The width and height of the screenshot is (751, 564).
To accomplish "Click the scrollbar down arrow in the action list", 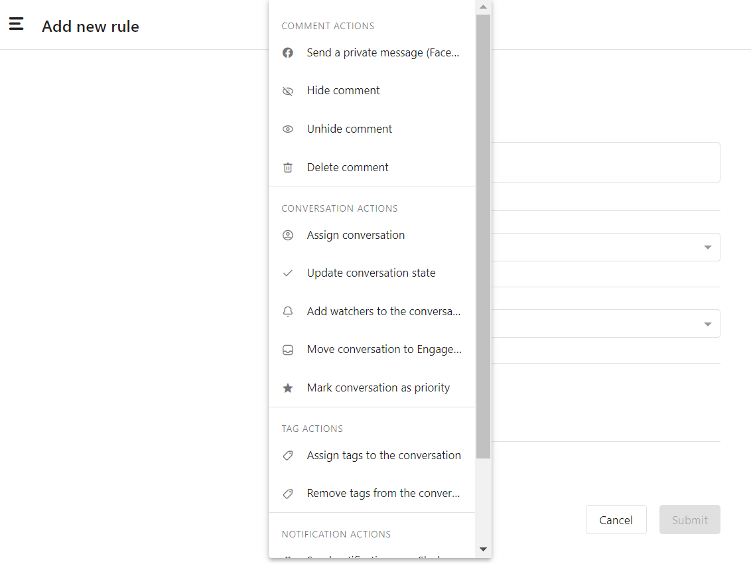I will tap(483, 549).
